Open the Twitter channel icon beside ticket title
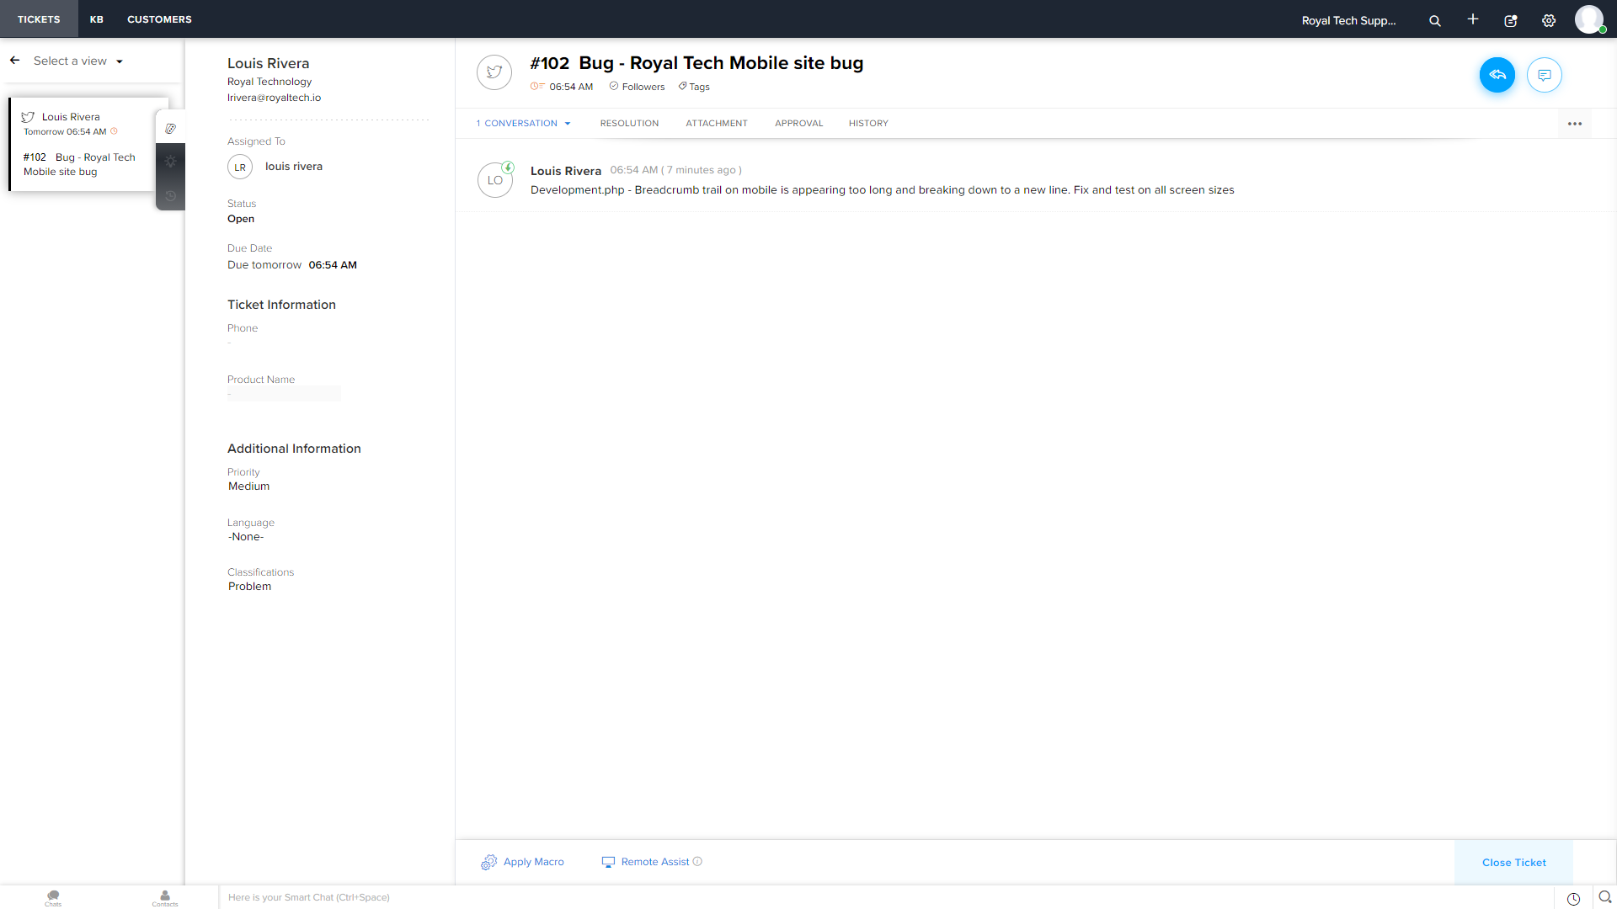Image resolution: width=1617 pixels, height=909 pixels. tap(494, 72)
